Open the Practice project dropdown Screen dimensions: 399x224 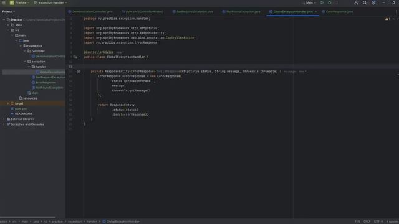point(20,2)
